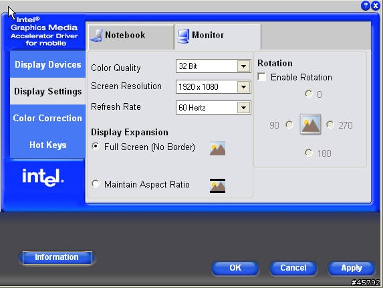Click the 60 Hertz refresh rate field
The height and width of the screenshot is (288, 383).
pos(213,108)
